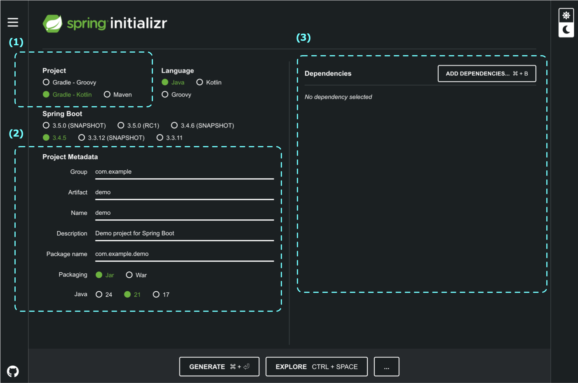This screenshot has width=578, height=383.
Task: Click the Spring Initializr leaf logo
Action: coord(53,23)
